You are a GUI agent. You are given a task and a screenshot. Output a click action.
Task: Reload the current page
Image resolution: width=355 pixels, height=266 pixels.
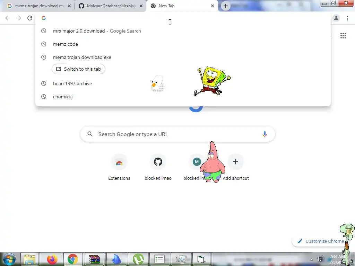pyautogui.click(x=30, y=18)
